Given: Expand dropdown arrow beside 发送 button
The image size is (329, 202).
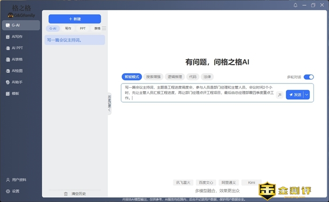Looking at the screenshot, I should coord(307,95).
